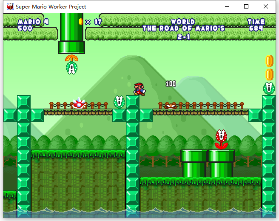This screenshot has width=279, height=221.
Task: Click the upper gold coin at right edge
Action: click(x=269, y=61)
